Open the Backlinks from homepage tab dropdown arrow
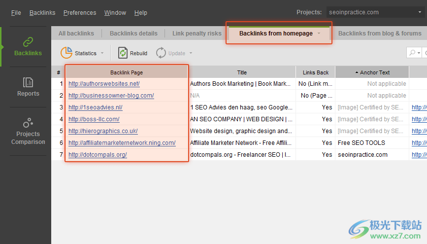 pos(319,33)
